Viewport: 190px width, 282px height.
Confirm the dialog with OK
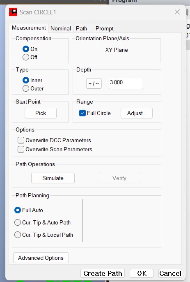coord(142,273)
